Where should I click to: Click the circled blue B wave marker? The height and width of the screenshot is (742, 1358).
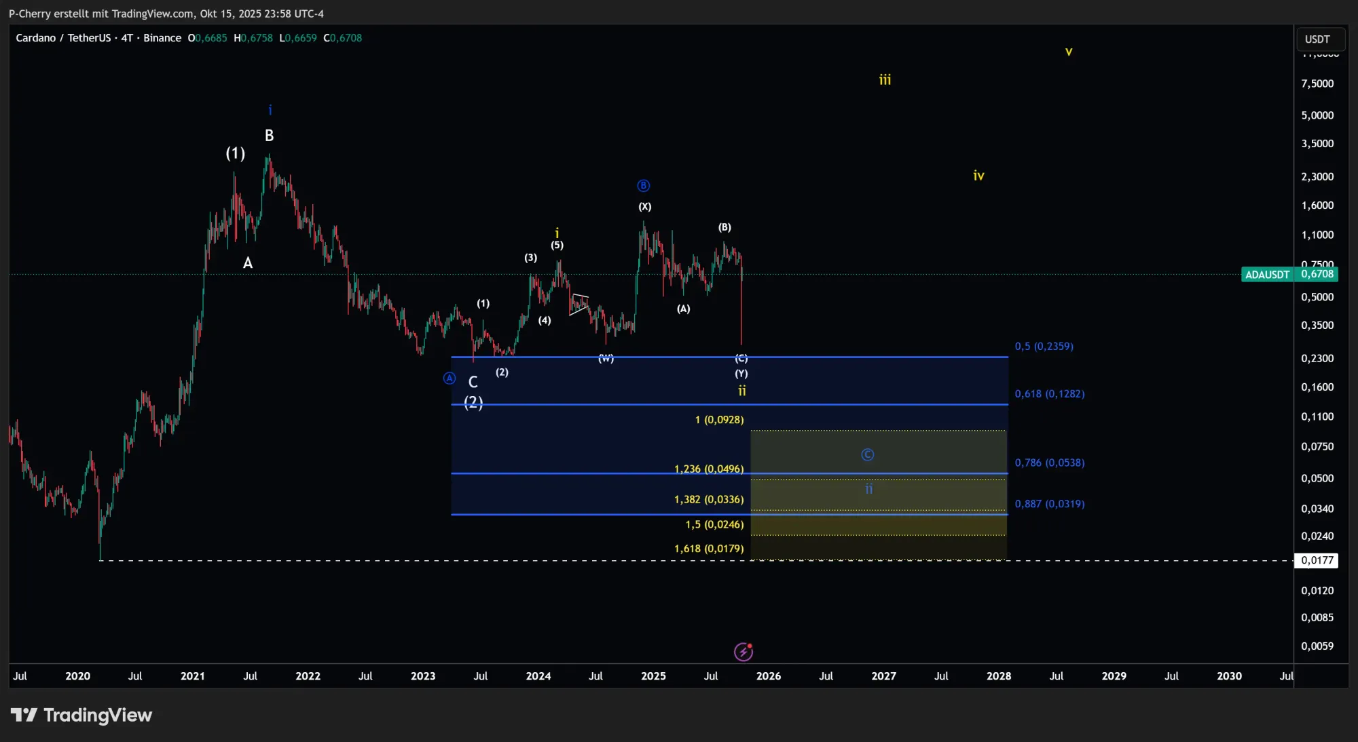coord(644,186)
